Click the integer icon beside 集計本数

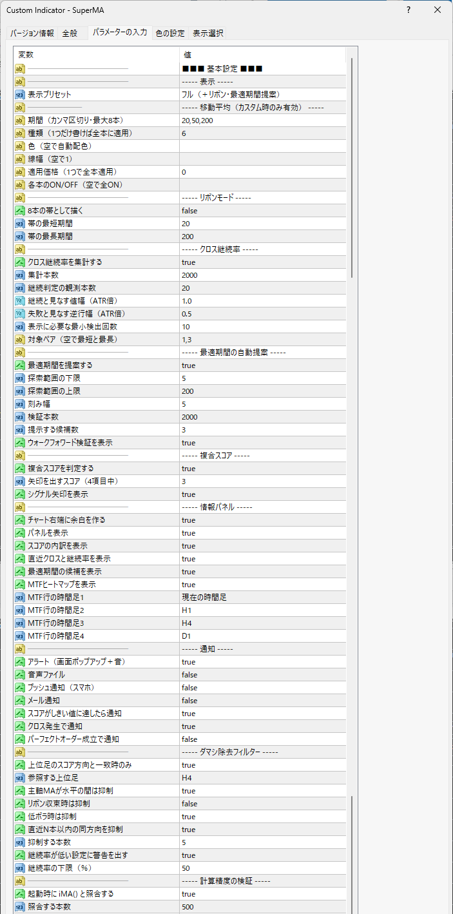click(x=19, y=275)
